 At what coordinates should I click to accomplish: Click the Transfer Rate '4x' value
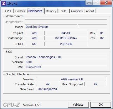point(47,84)
